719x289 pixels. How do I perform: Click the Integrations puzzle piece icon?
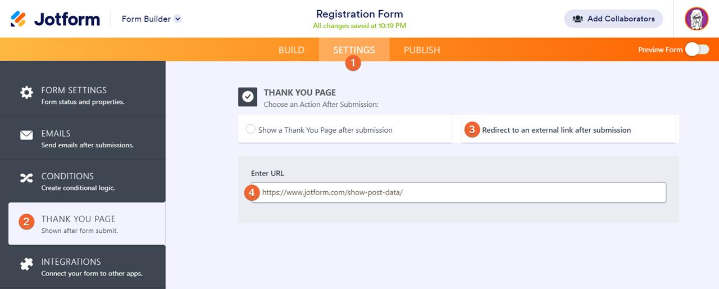tap(26, 264)
